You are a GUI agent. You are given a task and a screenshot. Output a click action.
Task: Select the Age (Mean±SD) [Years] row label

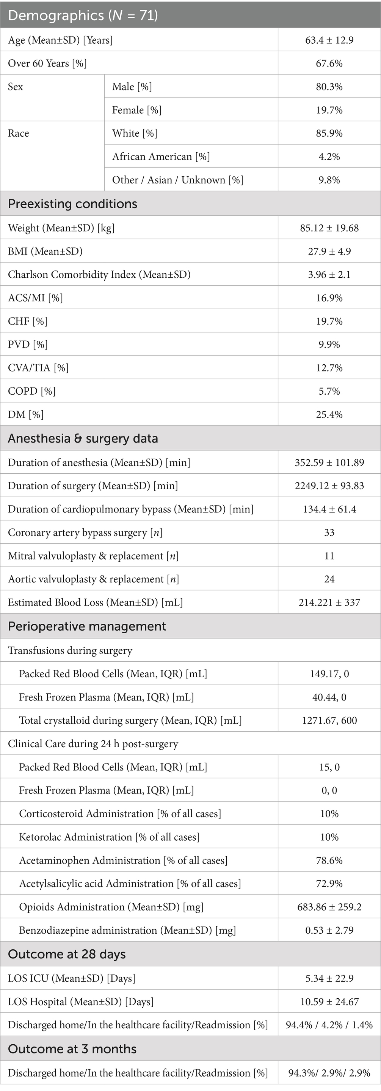[61, 40]
